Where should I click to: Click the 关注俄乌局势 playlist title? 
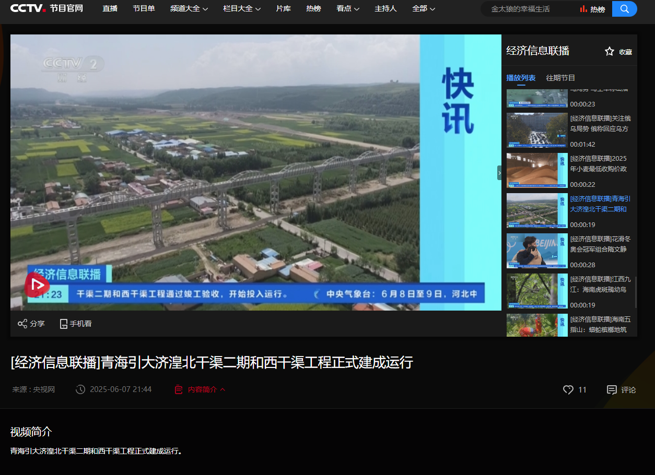pos(601,124)
